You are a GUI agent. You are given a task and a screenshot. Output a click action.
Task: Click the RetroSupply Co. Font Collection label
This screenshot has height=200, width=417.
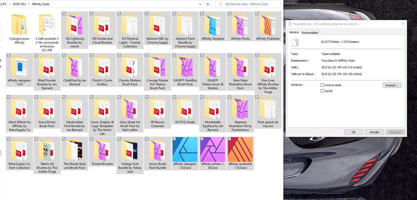[x=19, y=166]
